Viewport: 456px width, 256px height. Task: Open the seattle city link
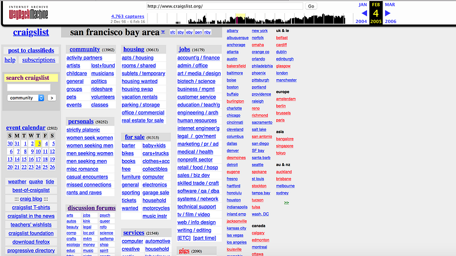(258, 165)
